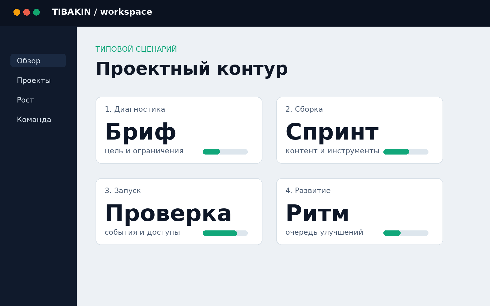Open the Обзор sidebar item

[38, 61]
